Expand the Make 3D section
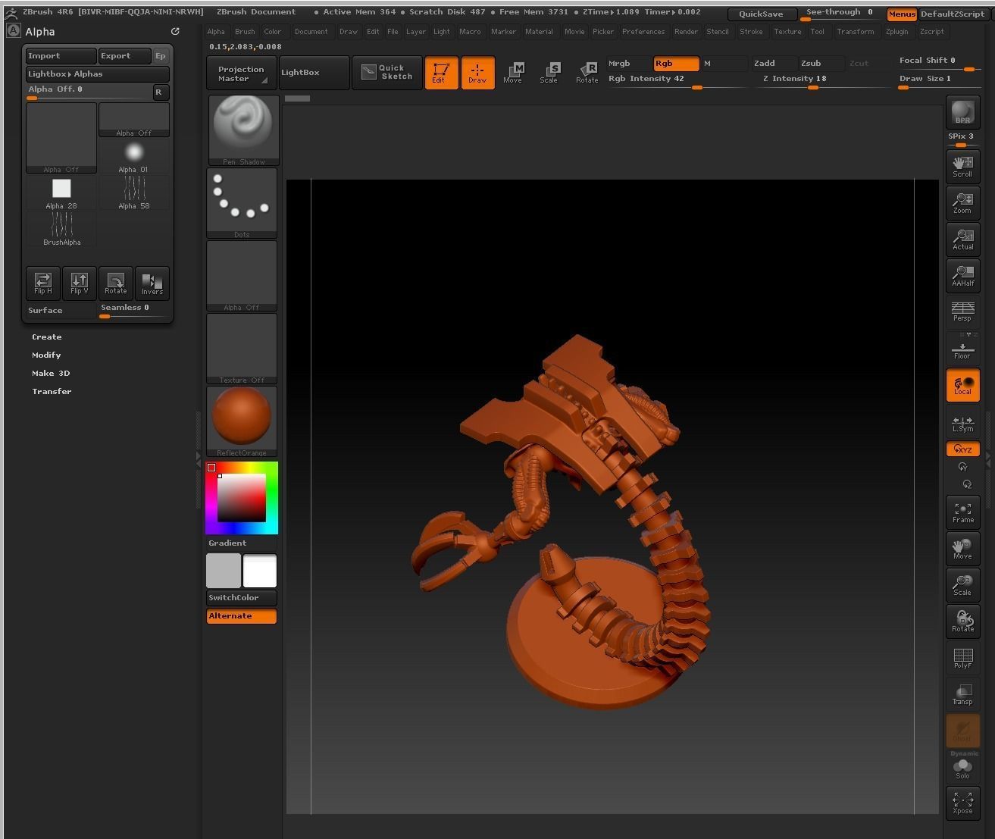This screenshot has height=839, width=995. tap(51, 374)
